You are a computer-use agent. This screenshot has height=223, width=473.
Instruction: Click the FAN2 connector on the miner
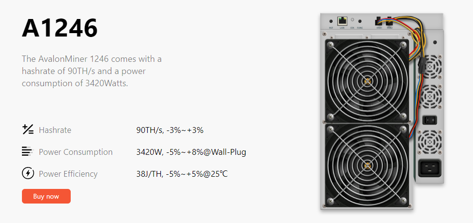coord(389,22)
